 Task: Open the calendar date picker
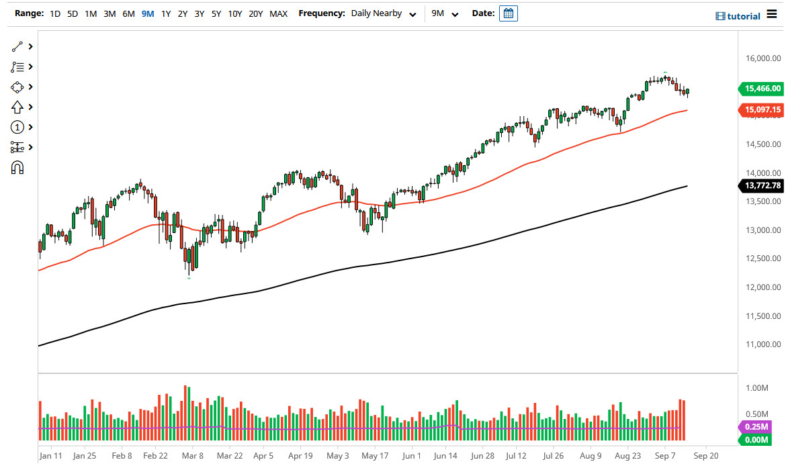point(509,13)
